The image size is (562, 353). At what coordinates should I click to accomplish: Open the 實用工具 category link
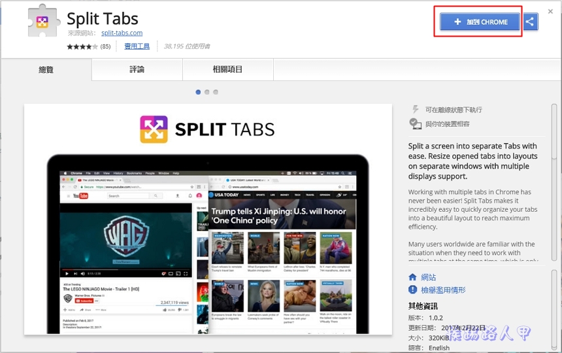[137, 46]
